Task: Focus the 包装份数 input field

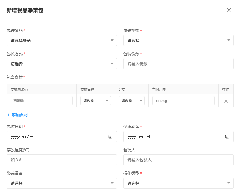Action: click(x=179, y=64)
